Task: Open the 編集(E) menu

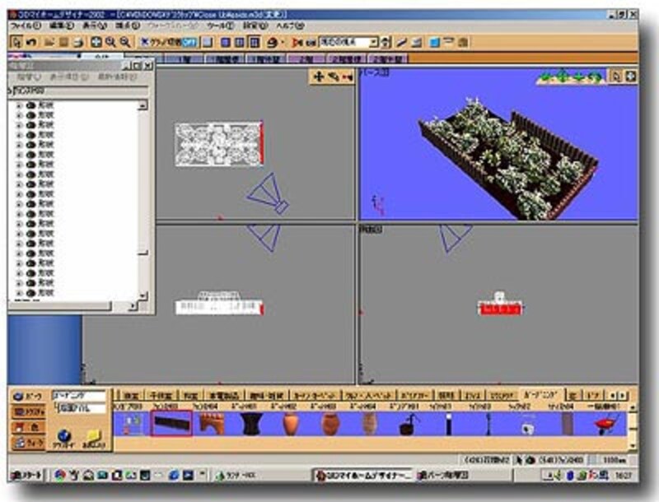Action: pos(62,26)
